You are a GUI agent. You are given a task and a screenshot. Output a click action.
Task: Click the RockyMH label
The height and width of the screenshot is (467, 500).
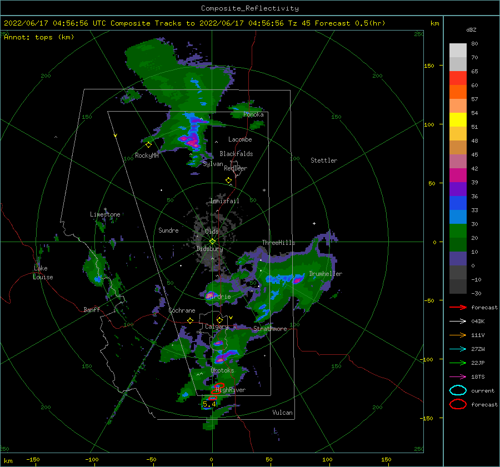(x=147, y=155)
